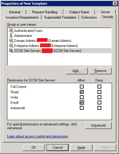Uncheck Allow for Read permission

tap(82, 92)
